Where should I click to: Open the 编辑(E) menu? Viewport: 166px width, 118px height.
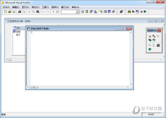click(16, 7)
